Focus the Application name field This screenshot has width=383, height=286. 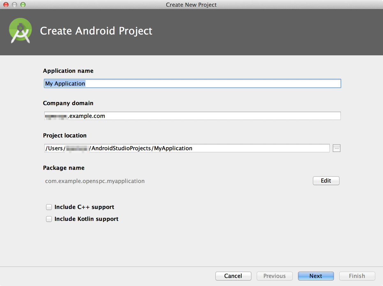click(192, 84)
